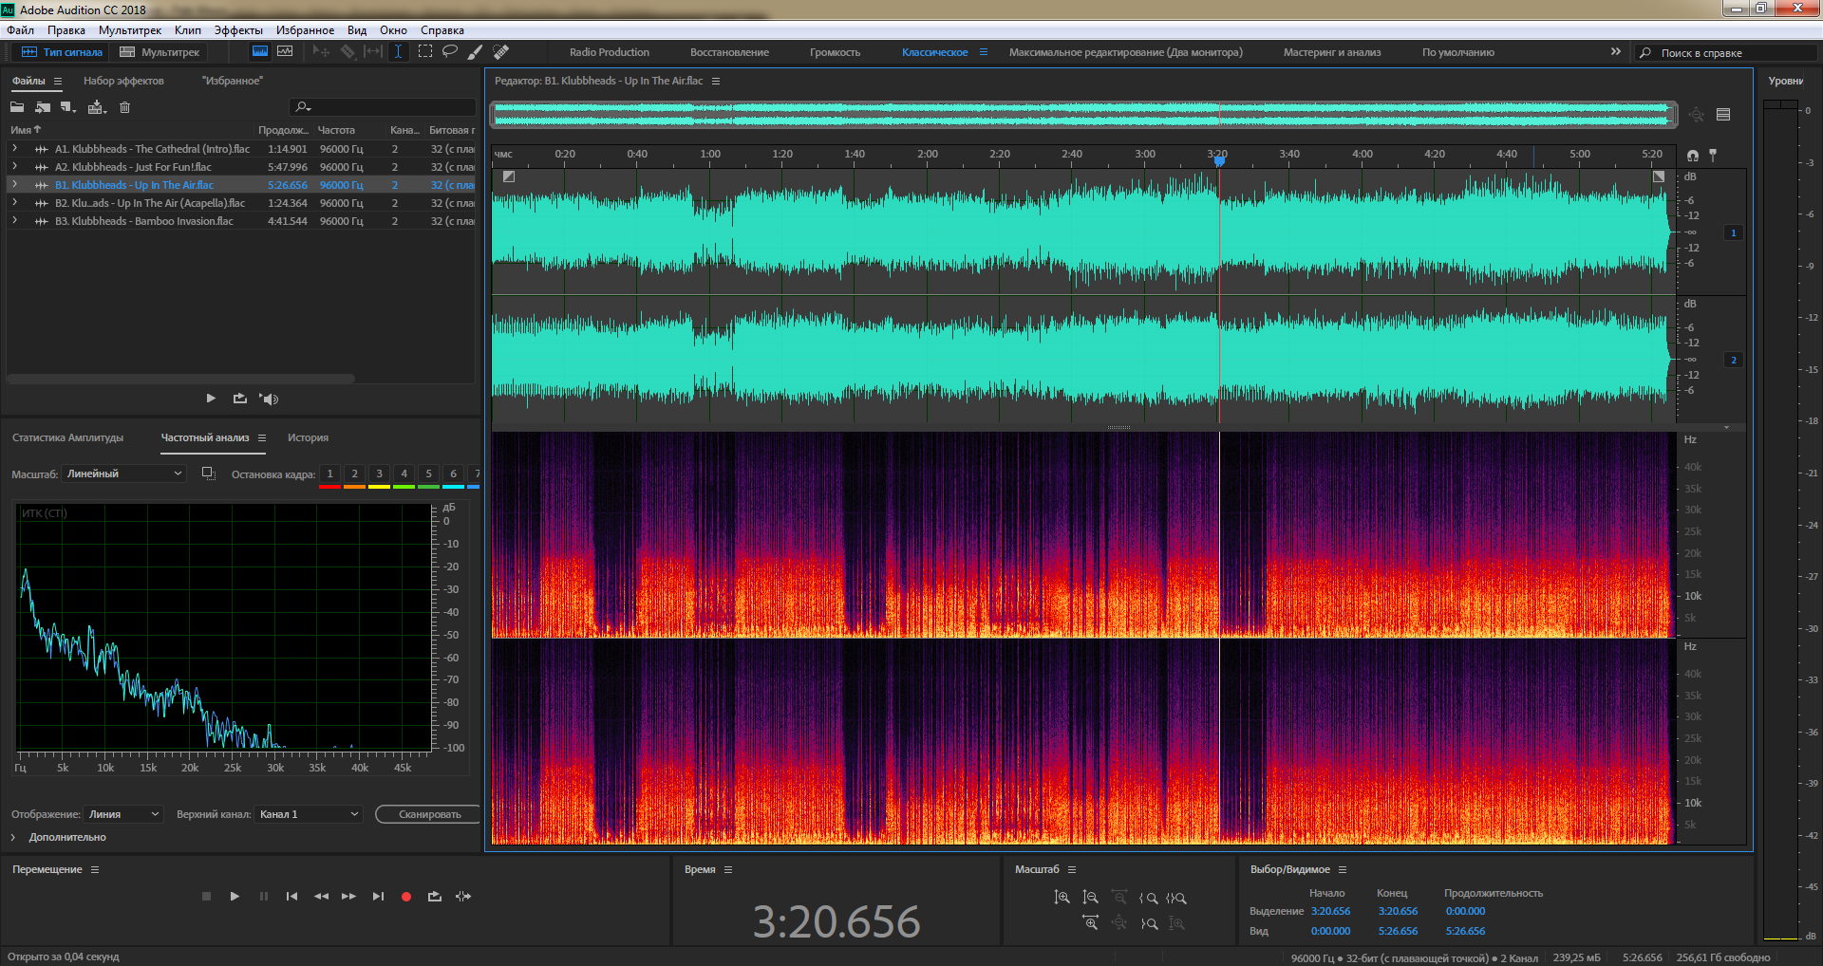The height and width of the screenshot is (966, 1823).
Task: Click Stop in the transport panel
Action: (206, 896)
